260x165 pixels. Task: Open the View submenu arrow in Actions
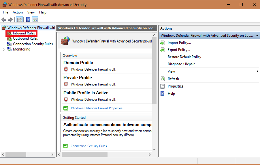pyautogui.click(x=257, y=71)
